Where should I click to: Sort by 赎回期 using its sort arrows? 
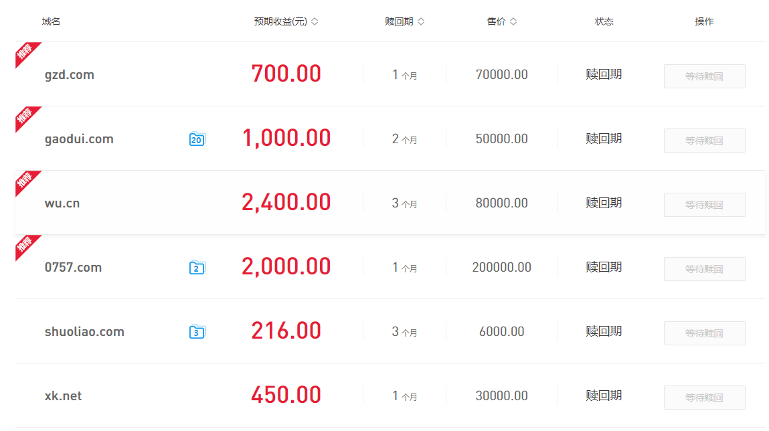click(421, 21)
